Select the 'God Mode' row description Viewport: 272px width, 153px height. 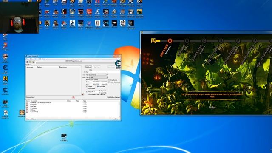click(41, 103)
